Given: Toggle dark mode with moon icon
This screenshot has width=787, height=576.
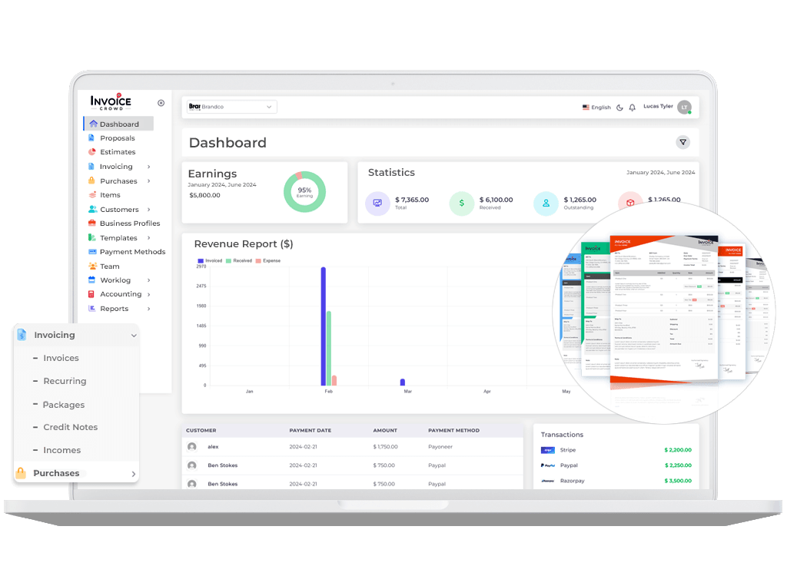Looking at the screenshot, I should click(x=619, y=108).
